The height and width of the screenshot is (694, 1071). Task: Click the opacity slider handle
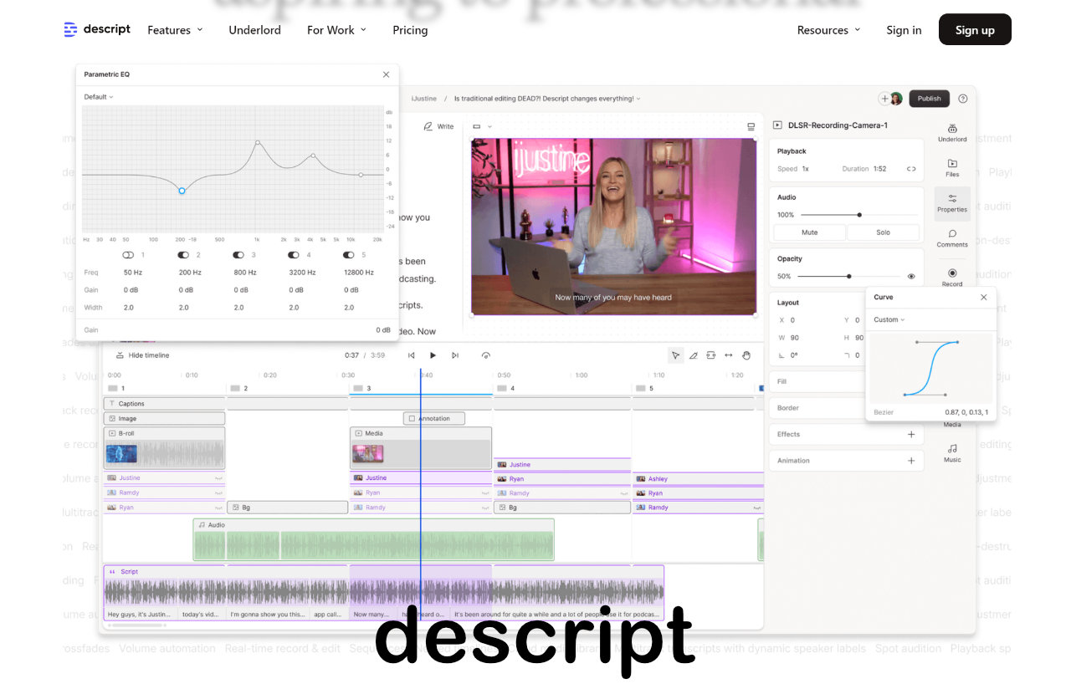click(848, 276)
